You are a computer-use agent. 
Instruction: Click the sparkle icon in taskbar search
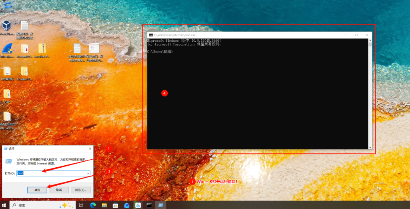(66, 205)
